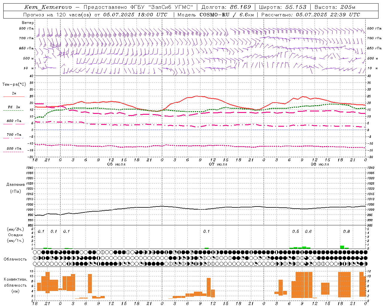The height and width of the screenshot is (306, 383).
Task: Click the '(мм/3ч.)' precipitation unit label
Action: click(15, 229)
